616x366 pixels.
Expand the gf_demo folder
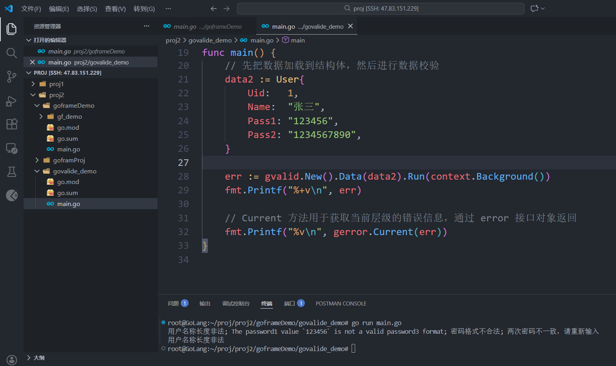41,116
